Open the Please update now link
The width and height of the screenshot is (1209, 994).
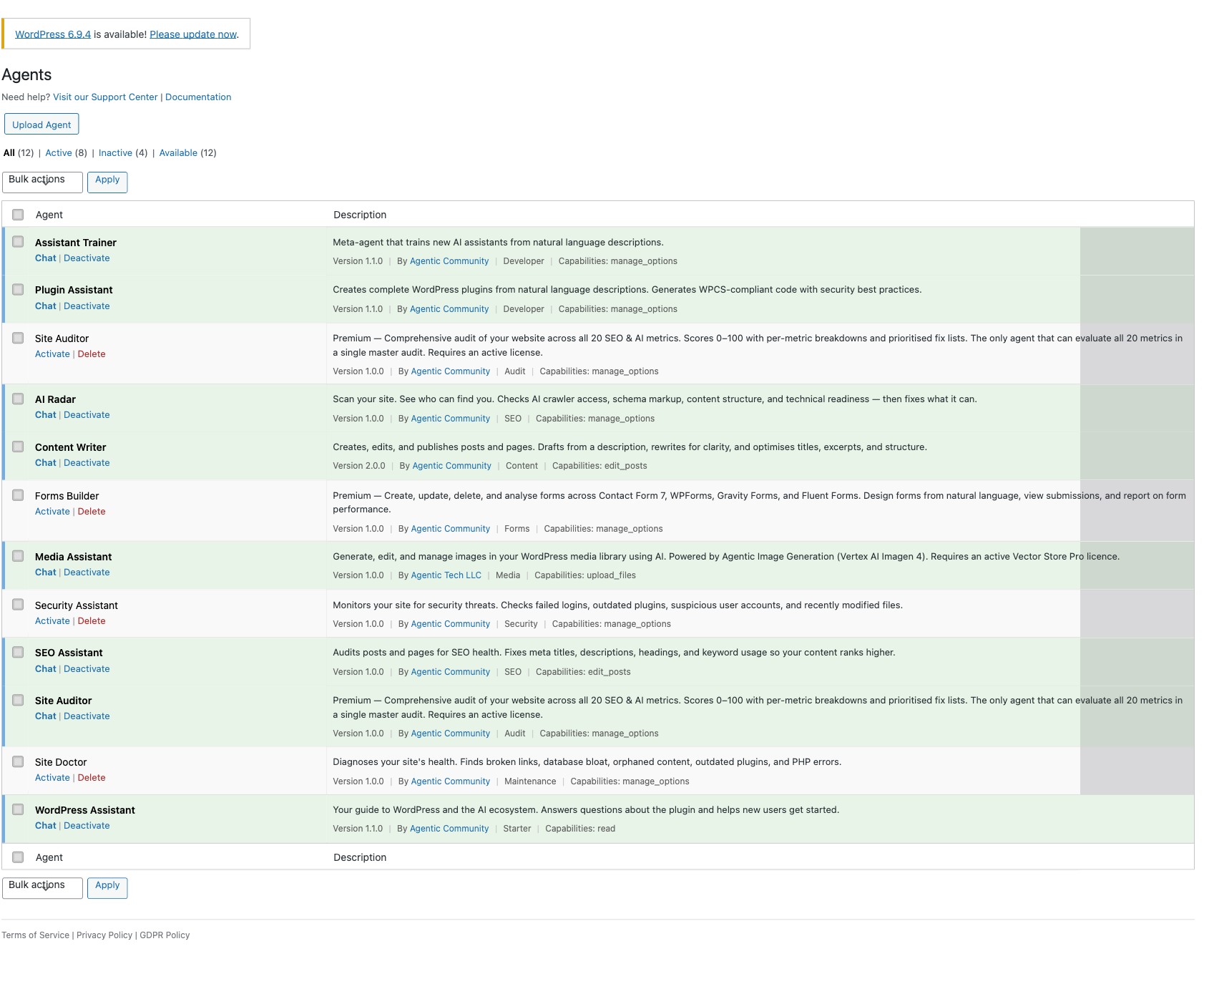[x=192, y=34]
